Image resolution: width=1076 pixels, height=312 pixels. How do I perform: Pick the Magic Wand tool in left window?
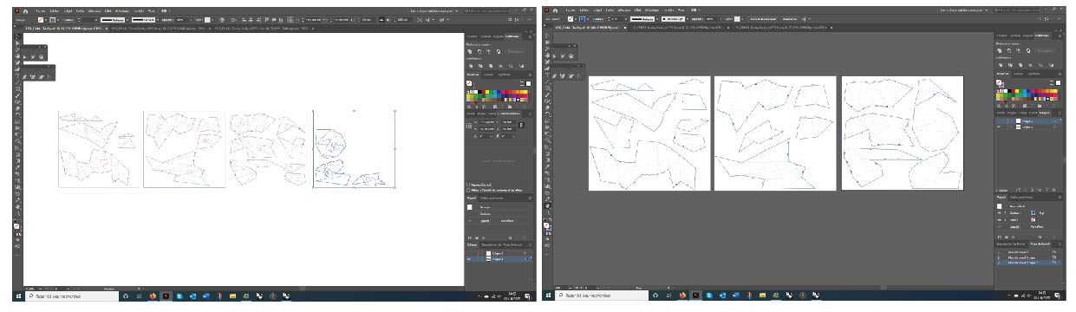[17, 49]
